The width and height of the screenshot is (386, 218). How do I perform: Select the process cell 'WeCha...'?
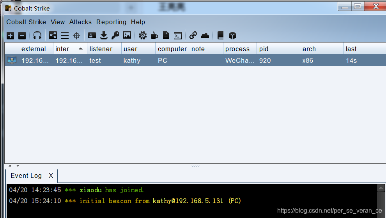coord(240,60)
